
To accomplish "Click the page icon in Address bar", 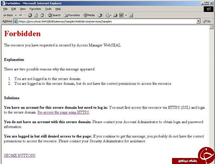I will [16, 21].
